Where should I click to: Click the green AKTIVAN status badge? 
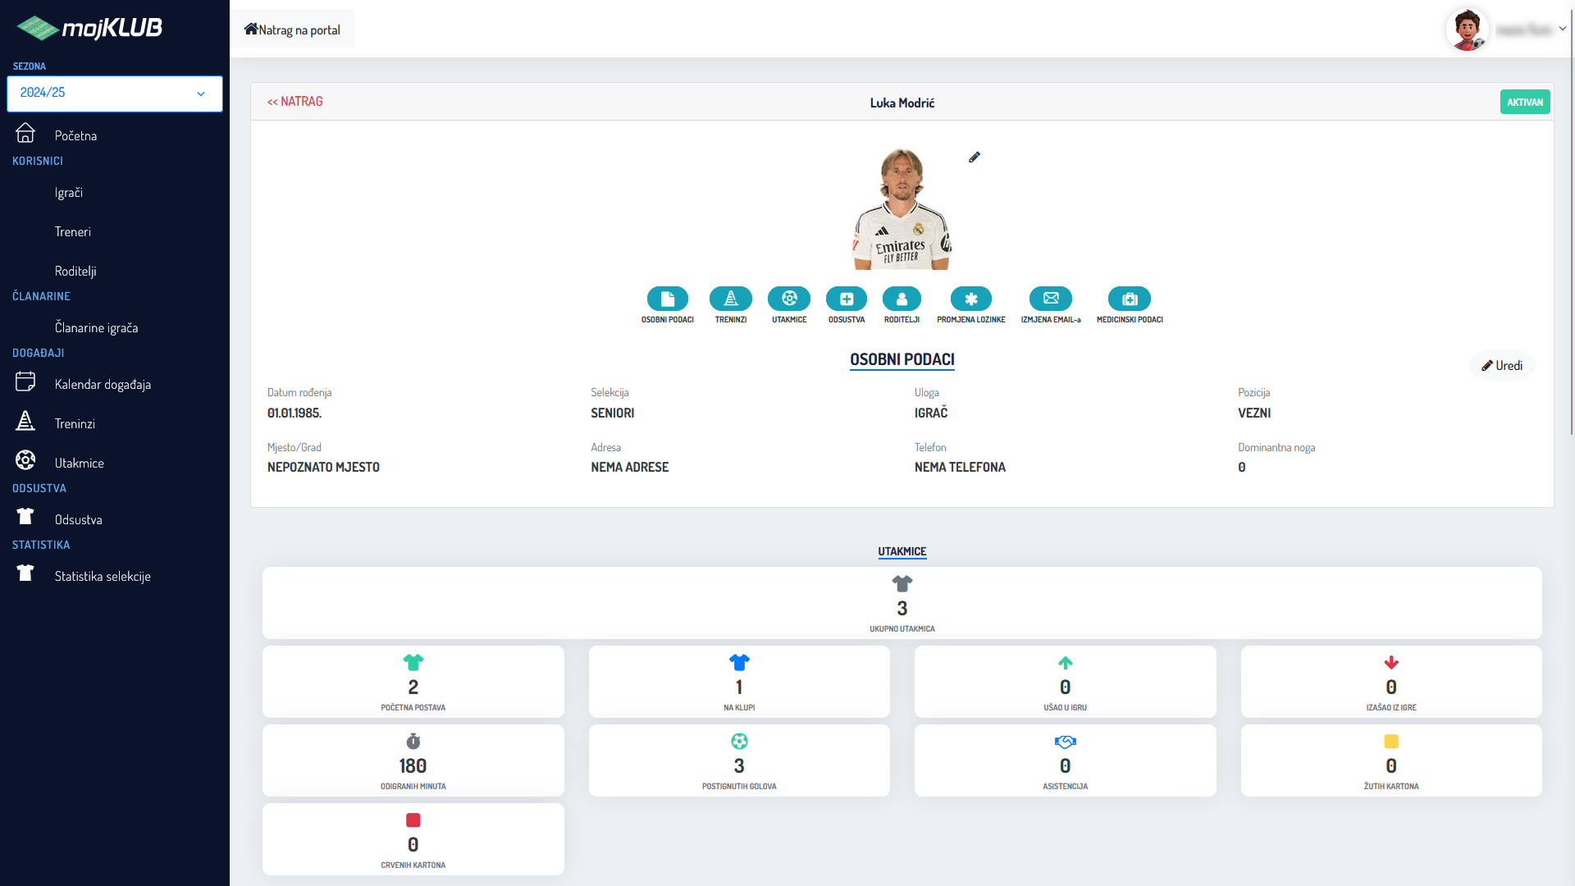1524,103
